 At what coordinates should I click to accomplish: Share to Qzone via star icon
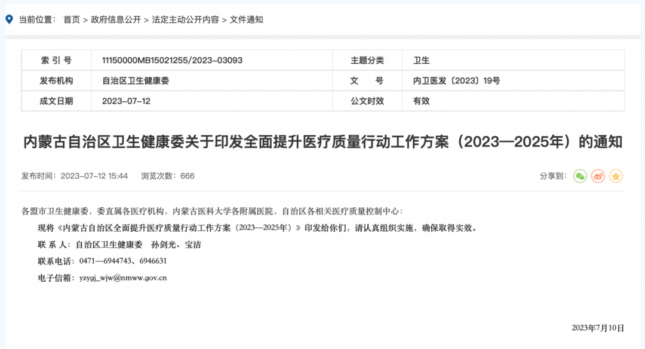point(616,176)
